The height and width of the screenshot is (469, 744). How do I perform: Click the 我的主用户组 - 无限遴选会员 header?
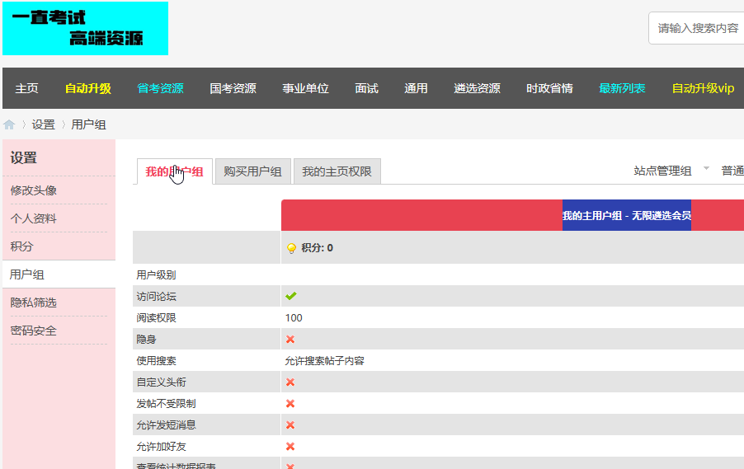pos(626,215)
